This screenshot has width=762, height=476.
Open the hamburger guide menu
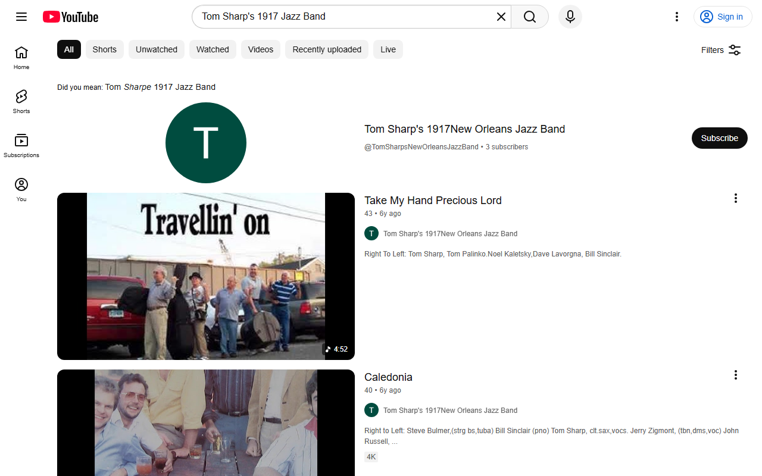[21, 17]
